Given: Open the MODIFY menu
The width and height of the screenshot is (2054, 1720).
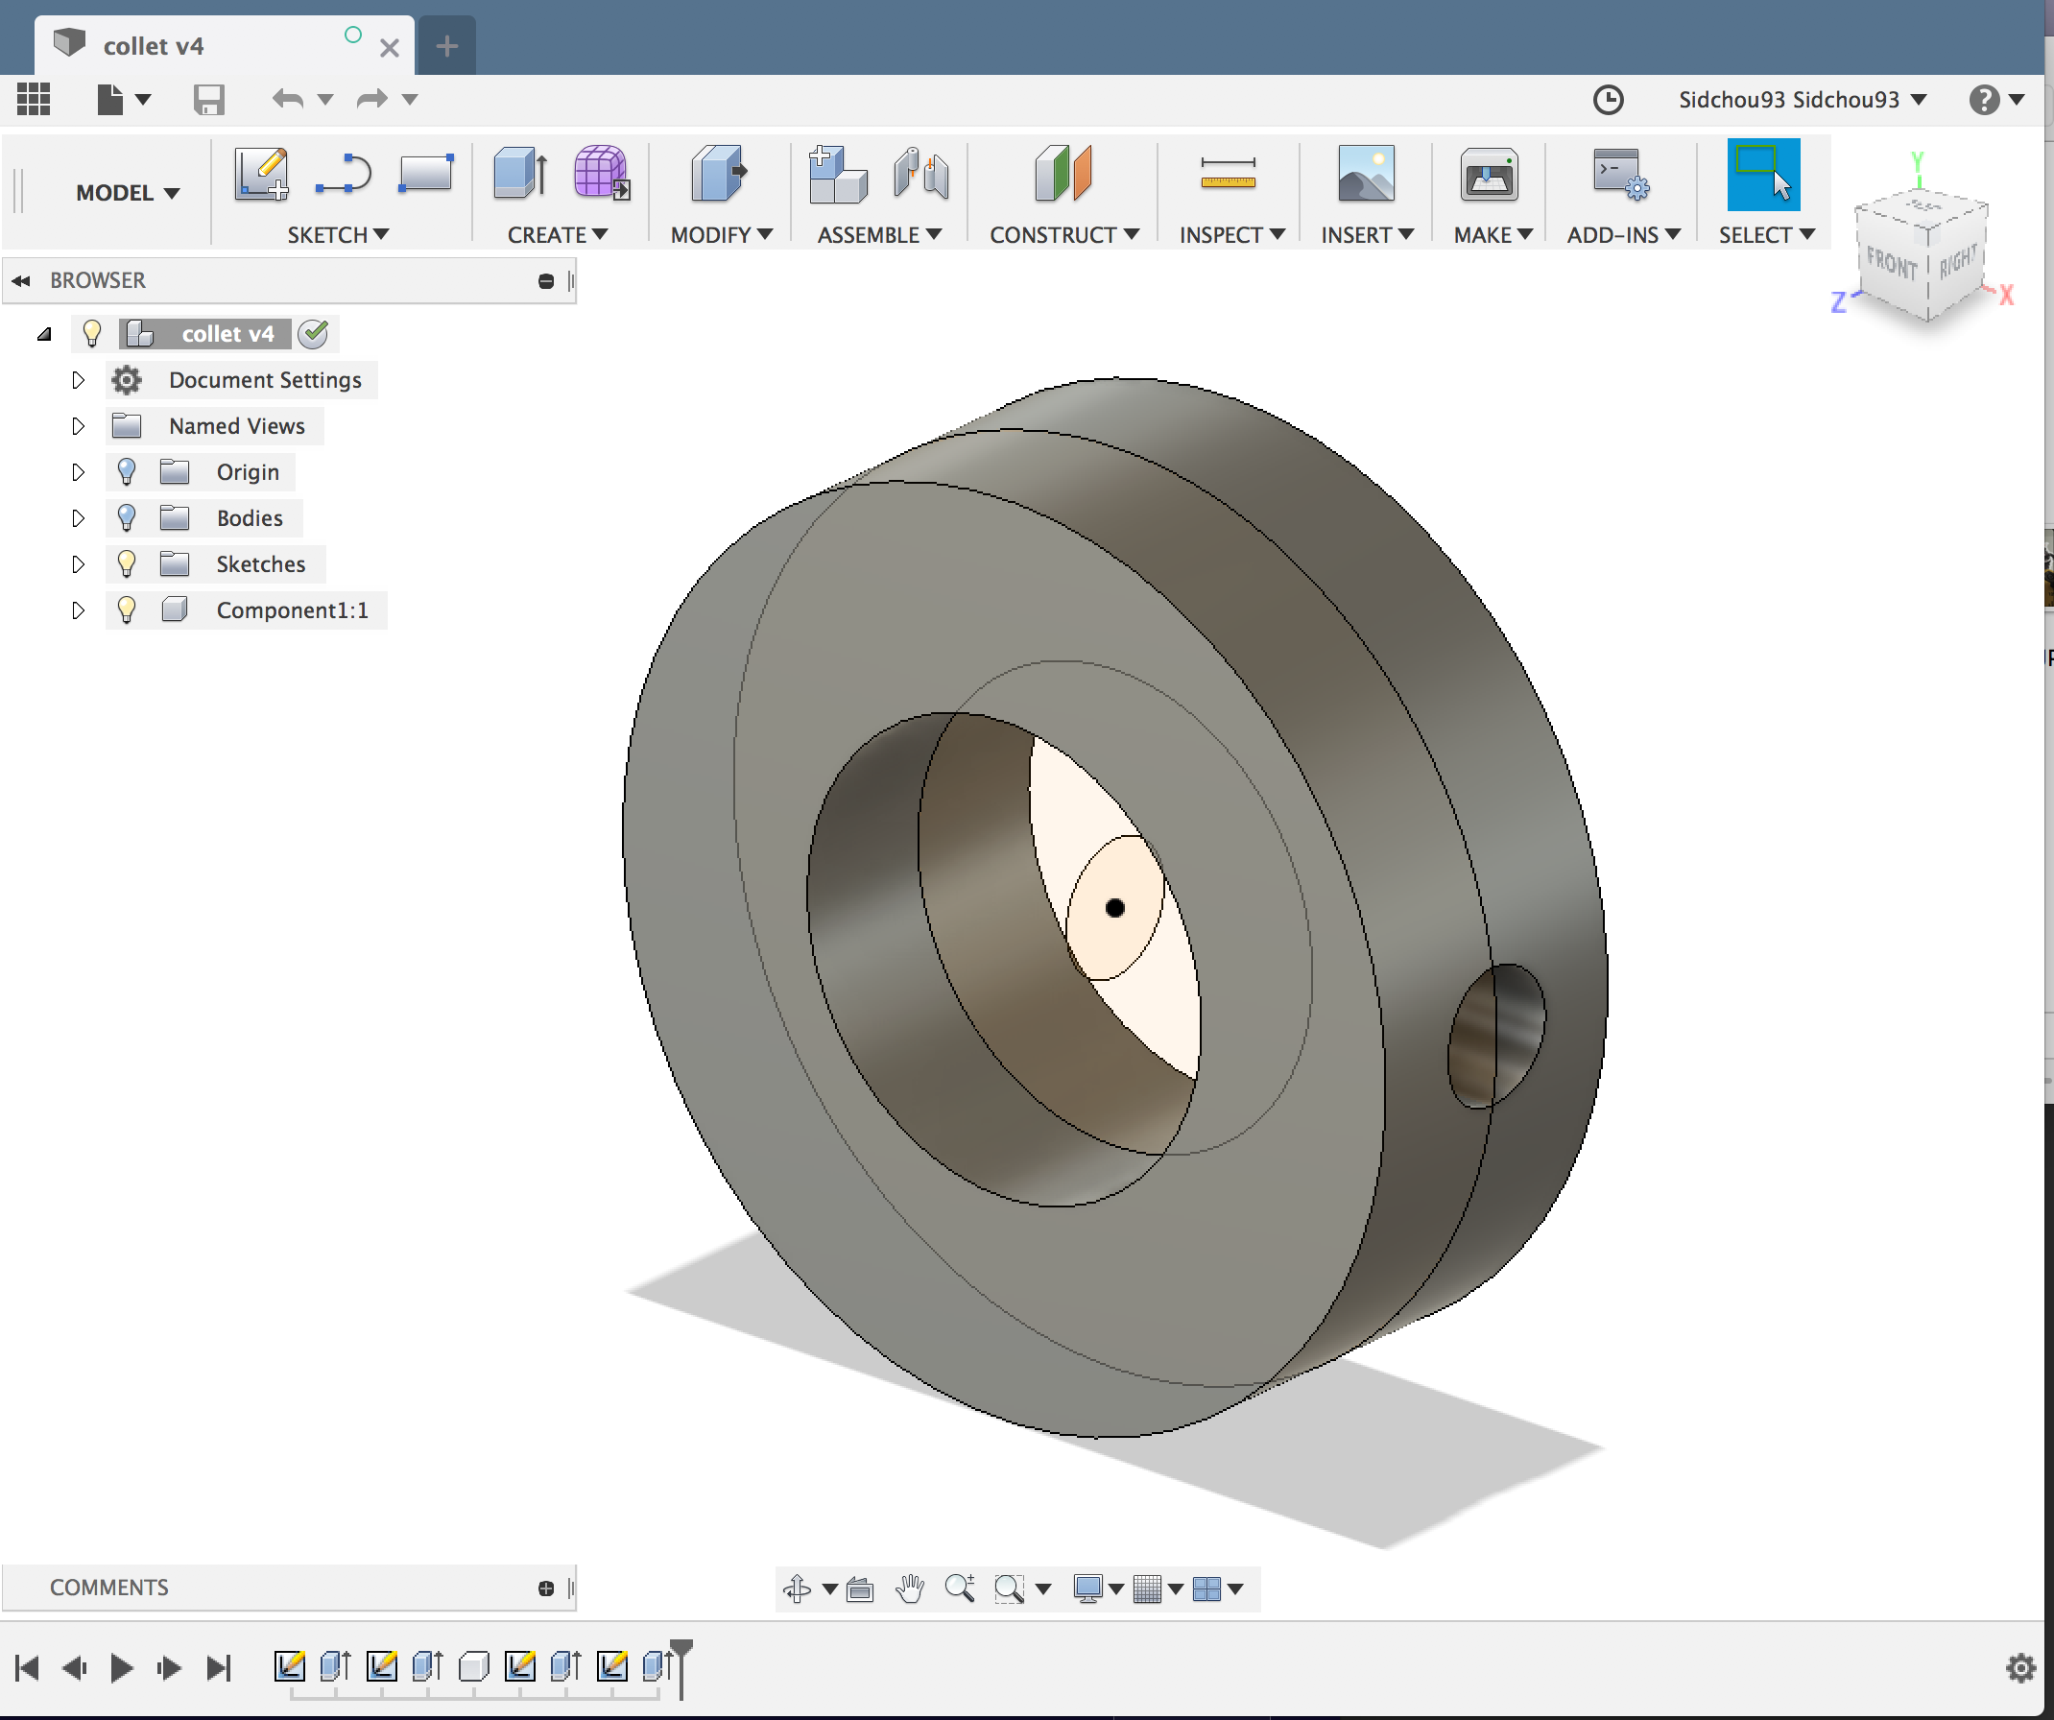Looking at the screenshot, I should pyautogui.click(x=722, y=235).
